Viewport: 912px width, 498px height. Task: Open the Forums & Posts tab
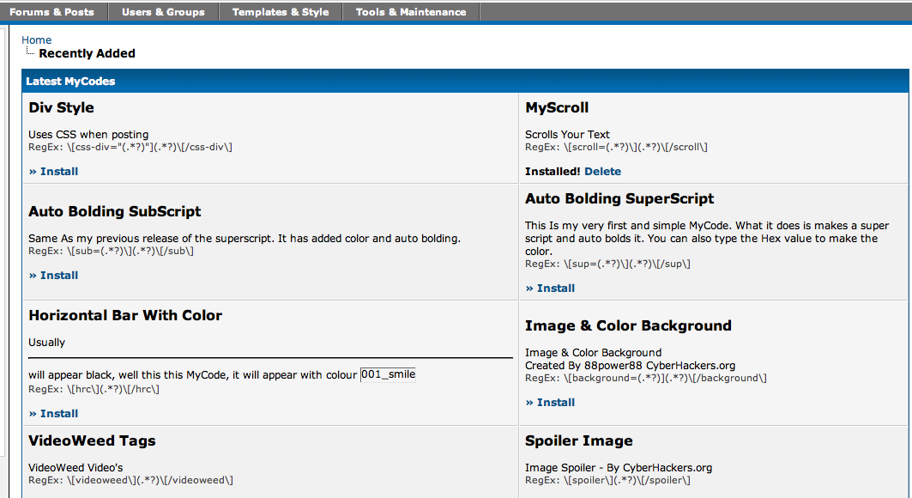coord(52,12)
